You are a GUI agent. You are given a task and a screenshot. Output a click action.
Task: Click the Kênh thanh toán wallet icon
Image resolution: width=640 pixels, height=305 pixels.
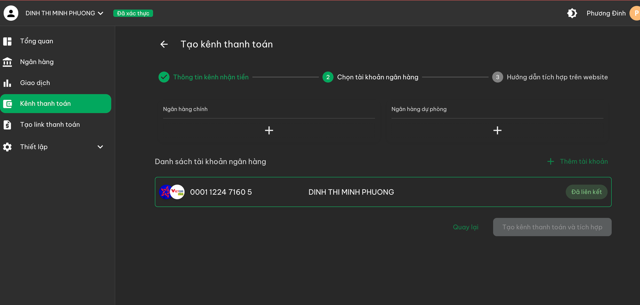pyautogui.click(x=8, y=104)
